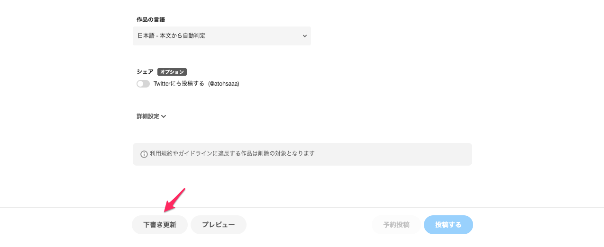Save the draft with 下書き更新

click(x=160, y=225)
